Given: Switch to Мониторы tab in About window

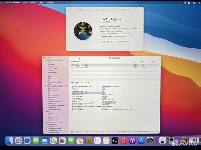Looking at the screenshot, I should (x=90, y=9).
